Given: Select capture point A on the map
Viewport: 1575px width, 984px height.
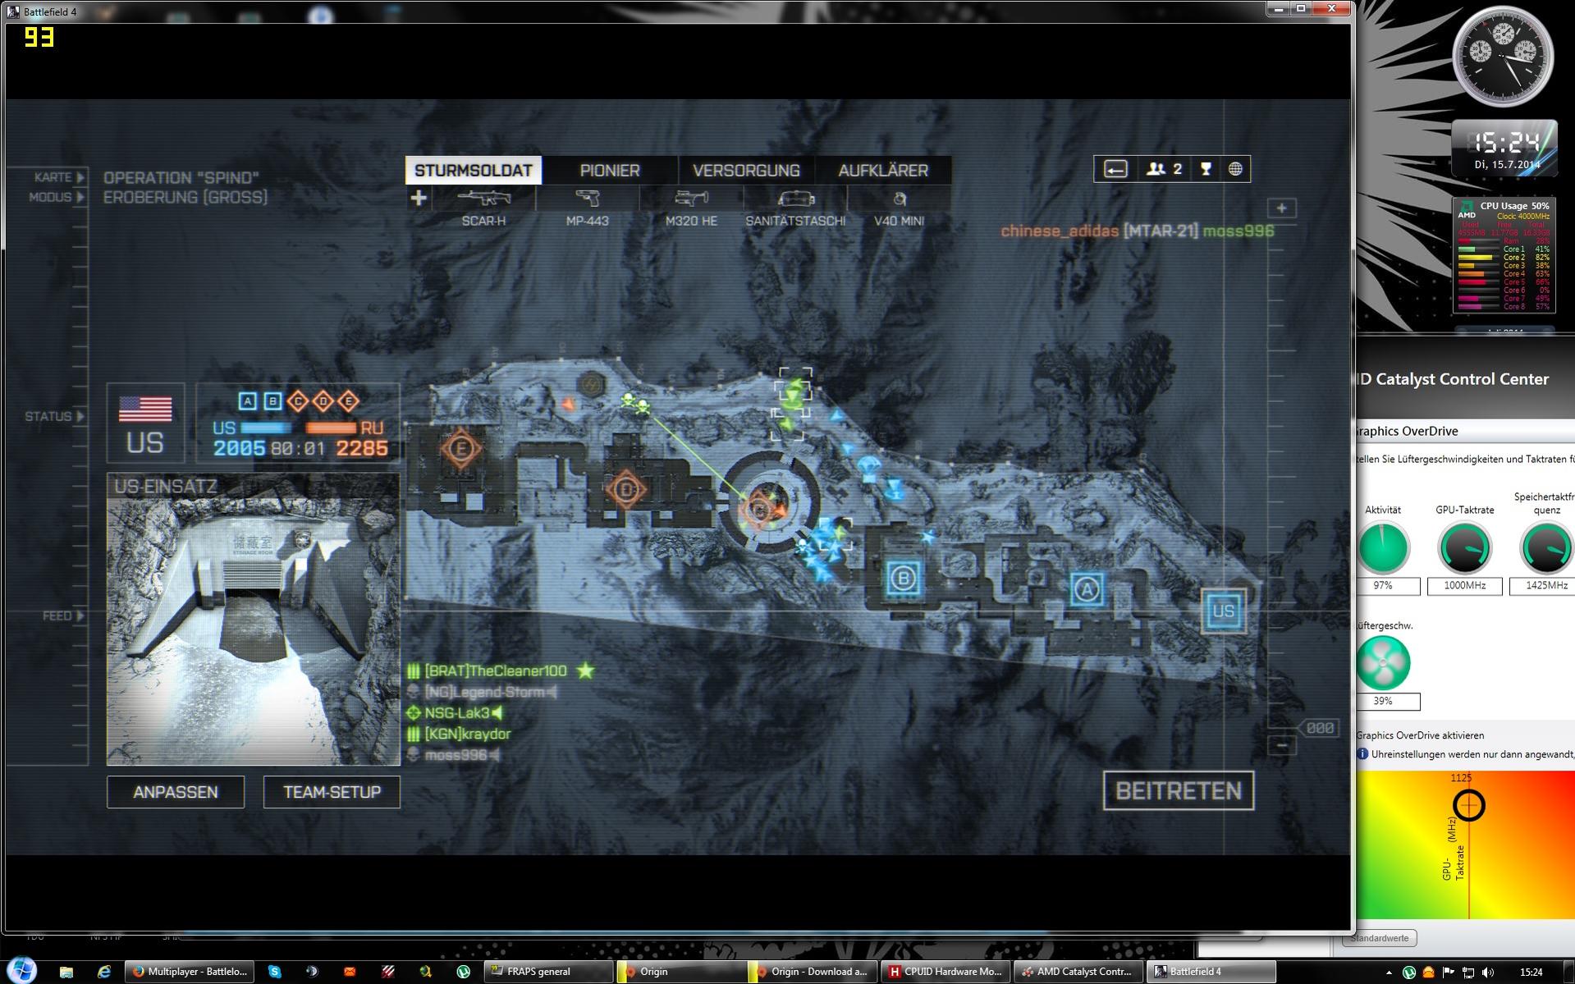Looking at the screenshot, I should point(1087,589).
